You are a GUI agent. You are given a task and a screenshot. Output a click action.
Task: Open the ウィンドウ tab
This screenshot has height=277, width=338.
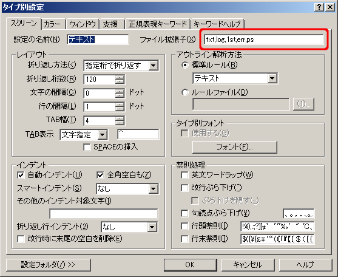(x=83, y=24)
